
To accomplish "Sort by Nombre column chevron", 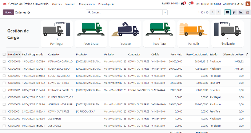I will [x=19, y=54].
